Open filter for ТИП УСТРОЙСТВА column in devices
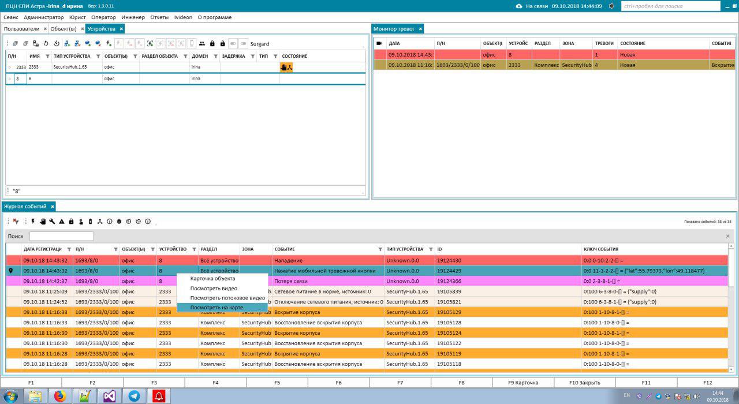Screen dimensions: 739x404 pyautogui.click(x=98, y=56)
